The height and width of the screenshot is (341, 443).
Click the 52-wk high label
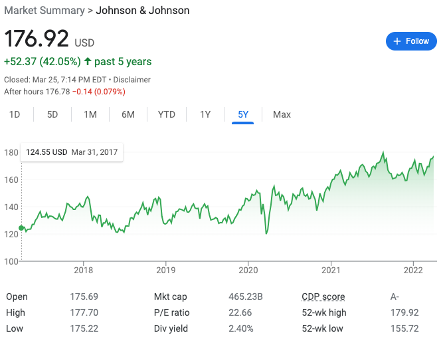click(324, 312)
